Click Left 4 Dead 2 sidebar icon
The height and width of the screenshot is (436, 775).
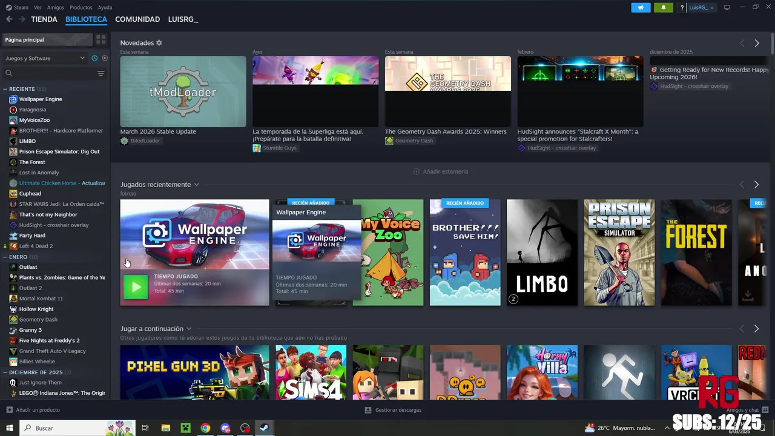[x=13, y=246]
